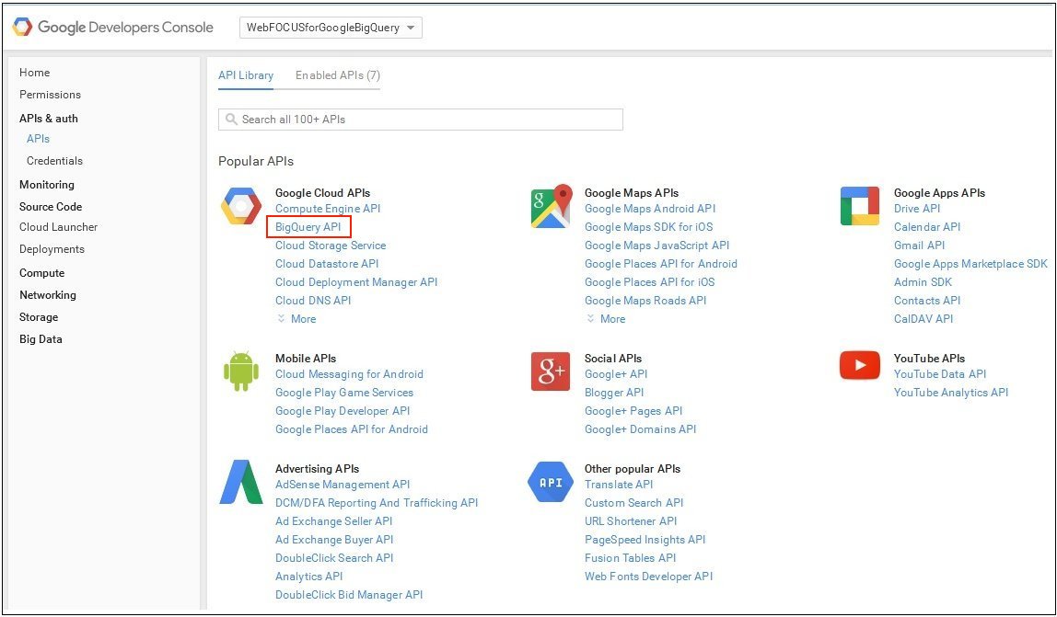Click the Google+ Social APIs icon

click(551, 371)
